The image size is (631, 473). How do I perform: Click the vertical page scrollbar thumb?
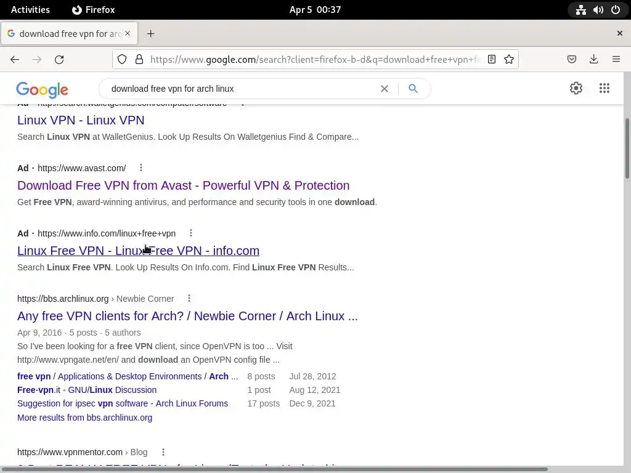pyautogui.click(x=627, y=148)
